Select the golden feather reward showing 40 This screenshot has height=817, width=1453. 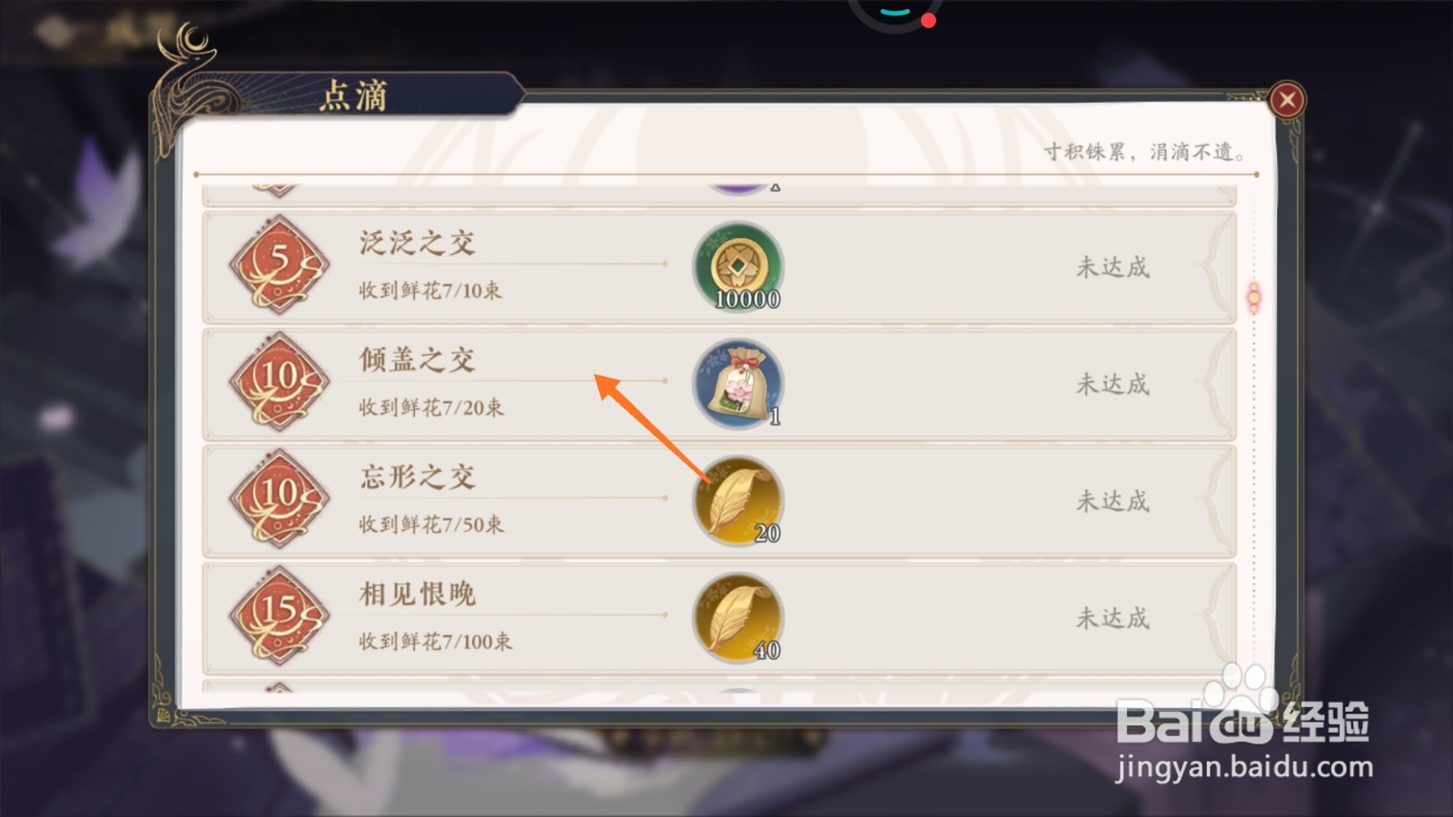coord(738,618)
